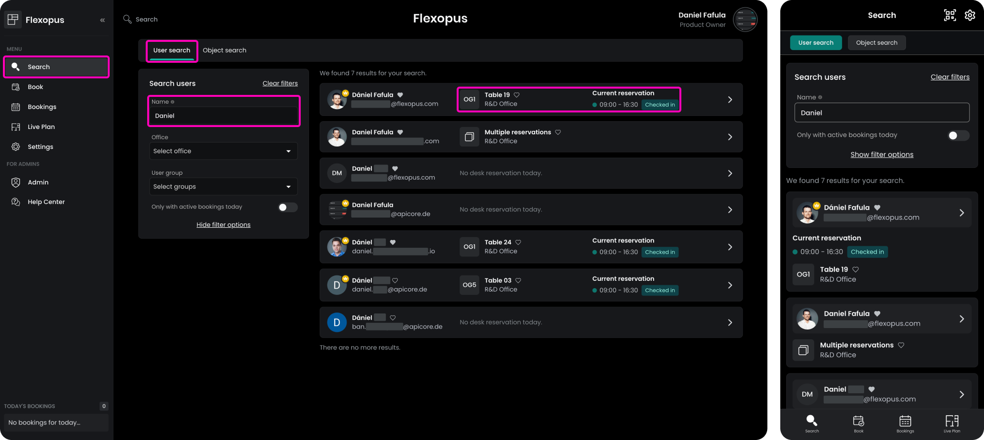
Task: Click the Clear filters link in desktop panel
Action: pos(280,84)
